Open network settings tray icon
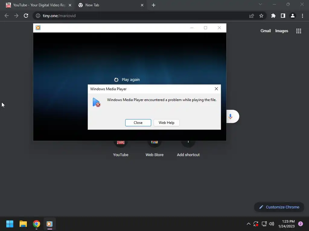This screenshot has height=231, width=309. [264, 224]
